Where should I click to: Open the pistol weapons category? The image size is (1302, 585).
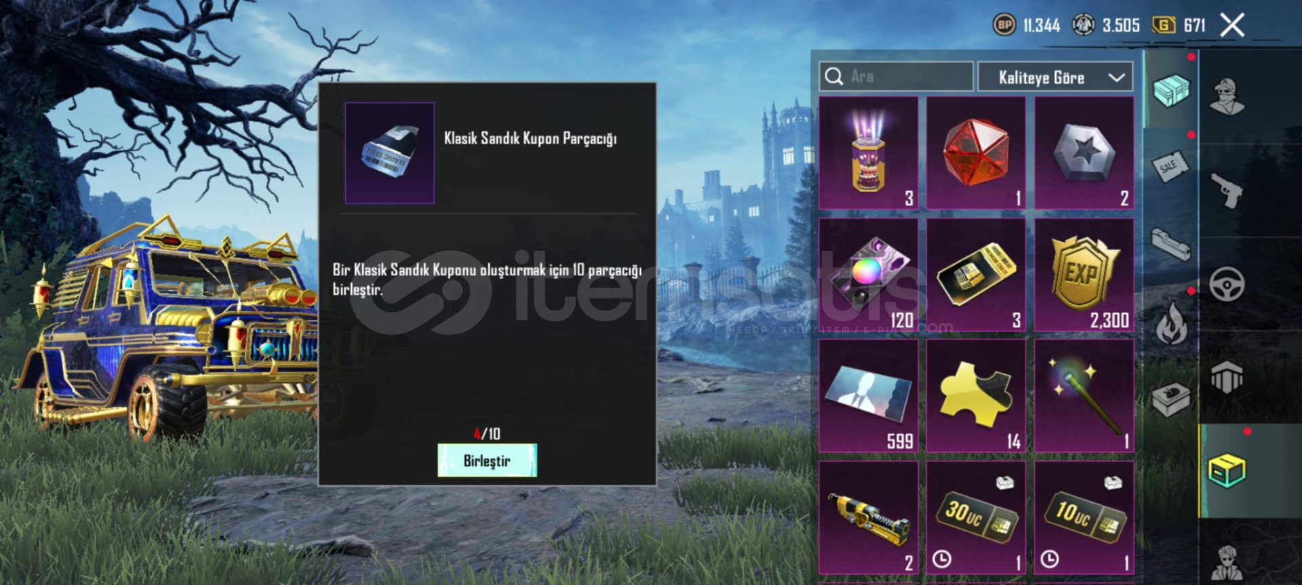tap(1227, 190)
